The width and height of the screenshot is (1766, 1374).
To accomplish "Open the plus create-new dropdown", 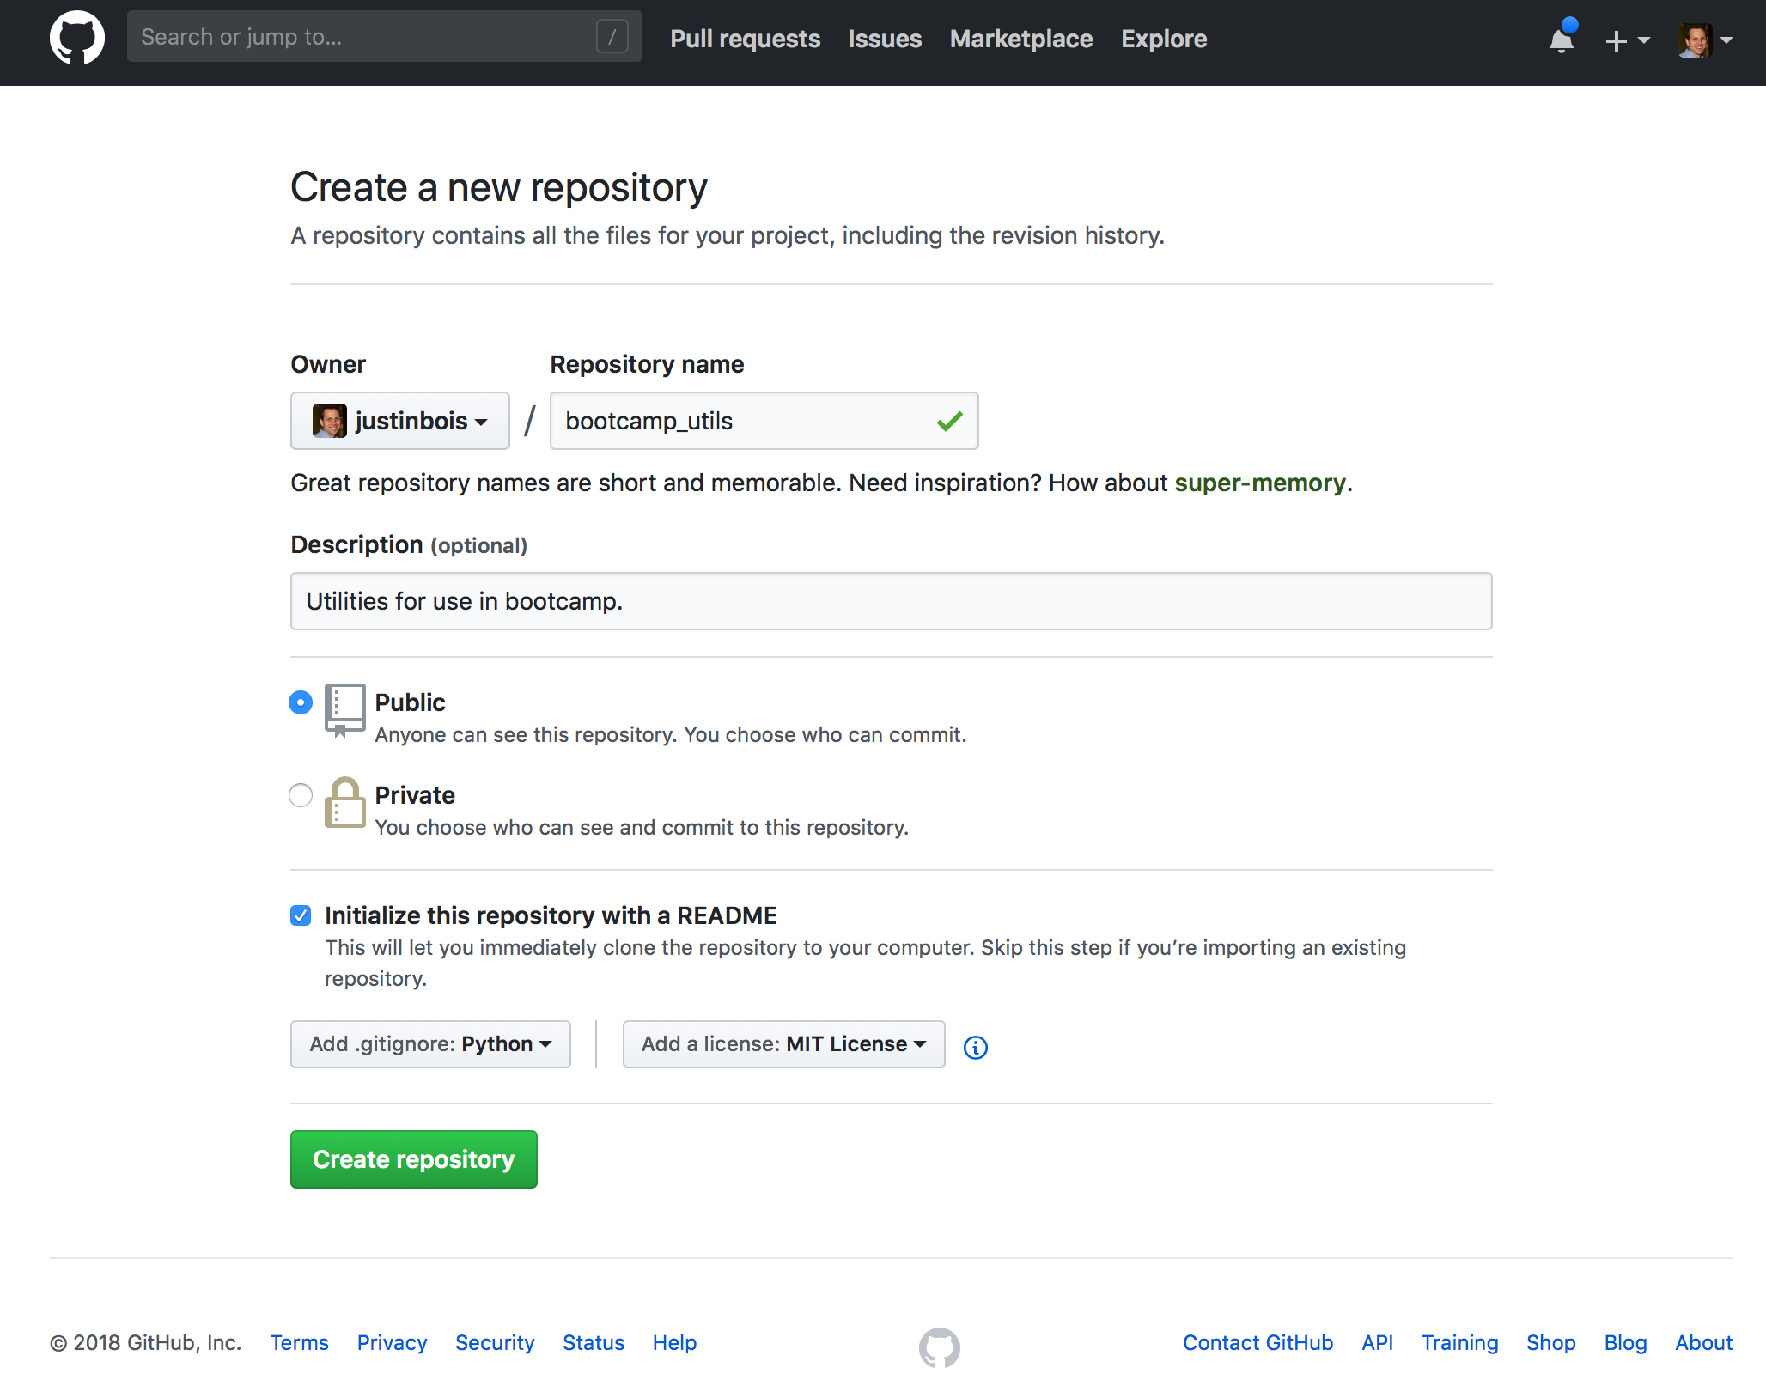I will (1627, 40).
